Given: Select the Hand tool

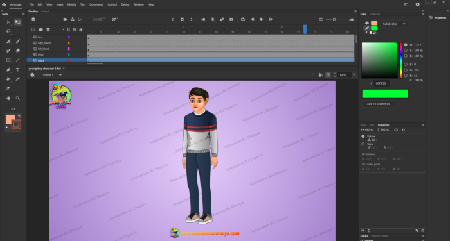Looking at the screenshot, I should (x=8, y=98).
